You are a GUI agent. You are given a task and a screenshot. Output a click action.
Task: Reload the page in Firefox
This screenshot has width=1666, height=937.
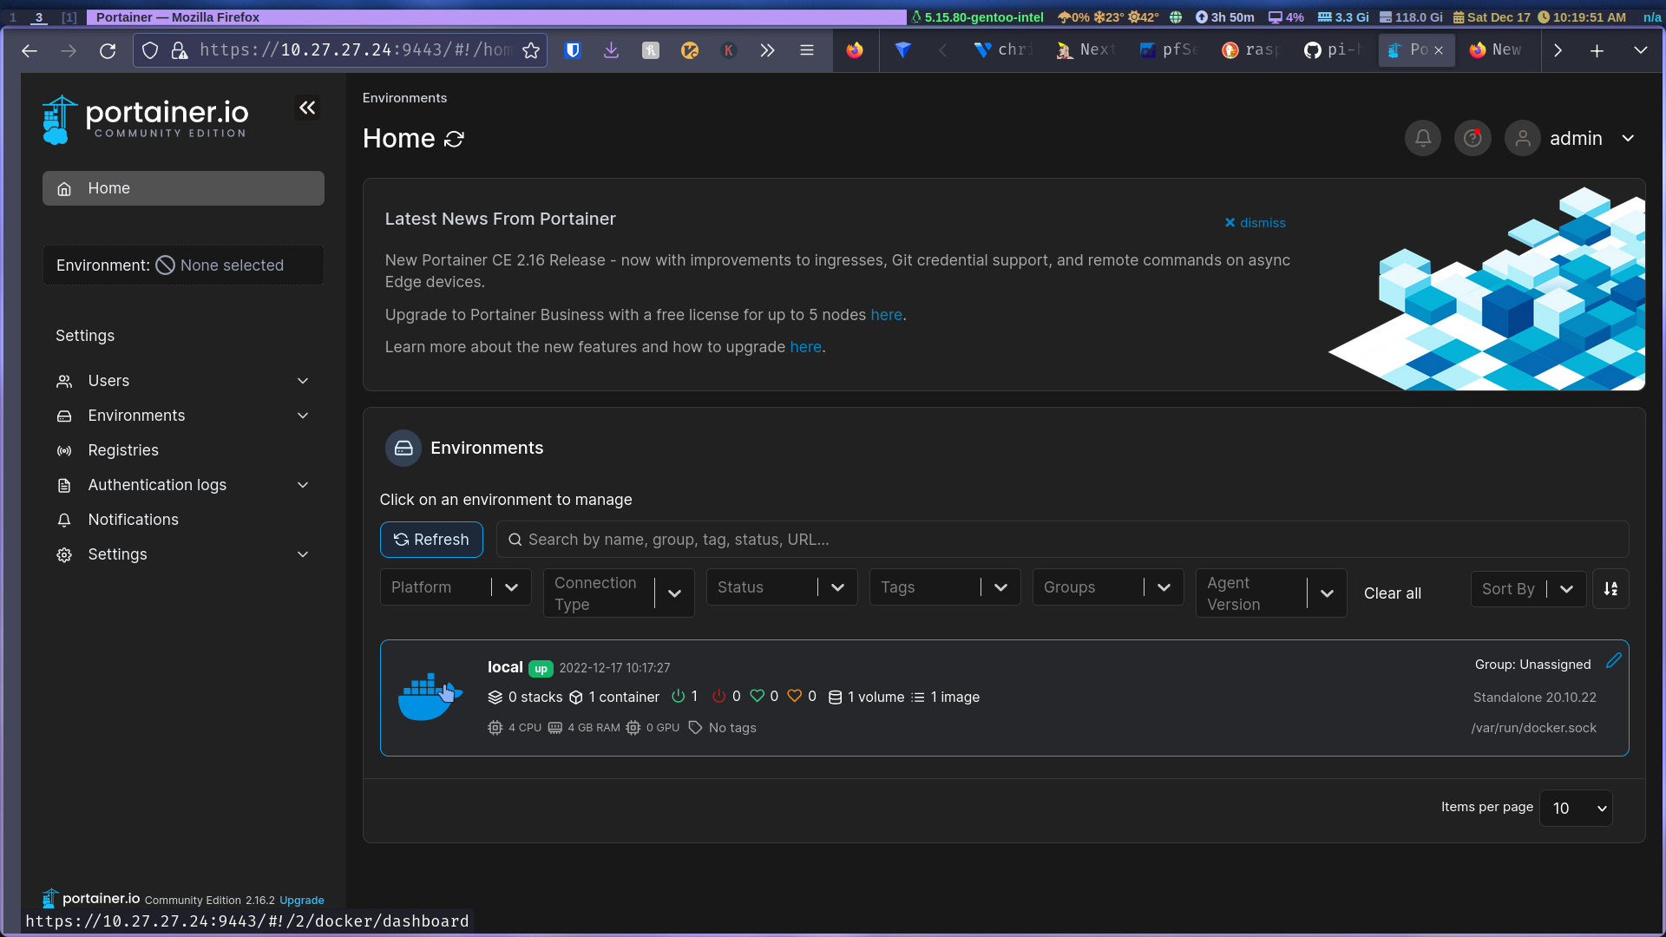click(108, 50)
